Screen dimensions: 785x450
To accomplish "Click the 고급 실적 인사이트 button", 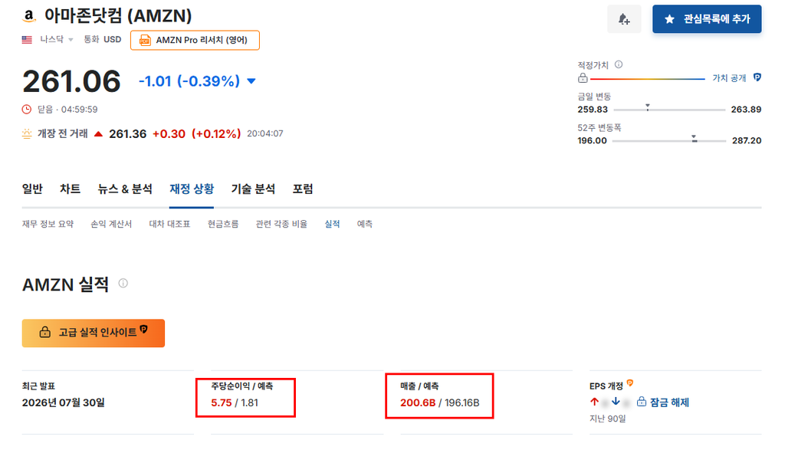I will pyautogui.click(x=93, y=333).
